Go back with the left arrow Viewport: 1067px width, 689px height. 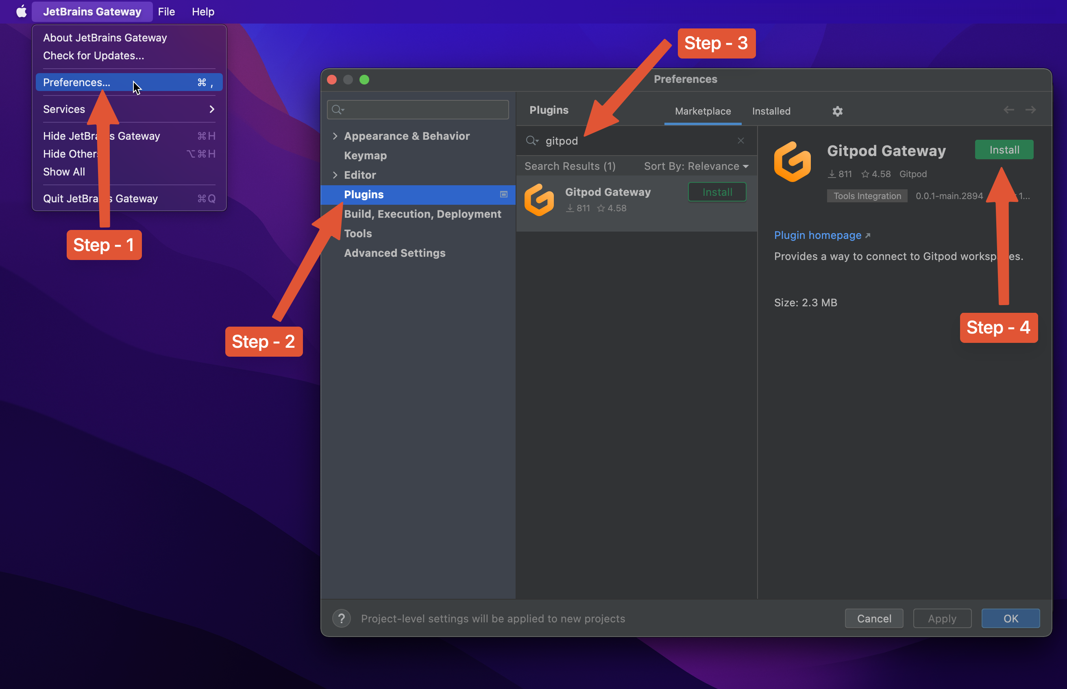click(1008, 110)
